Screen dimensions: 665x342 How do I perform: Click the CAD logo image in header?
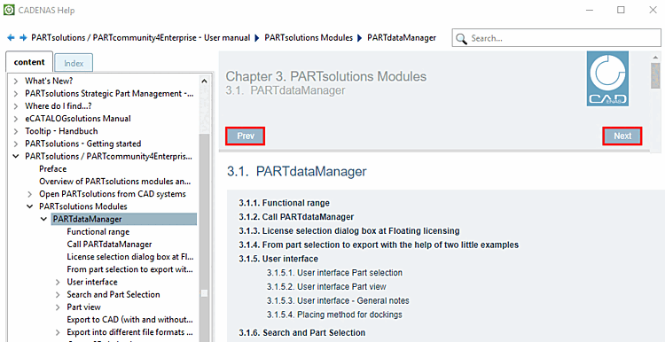click(x=607, y=78)
